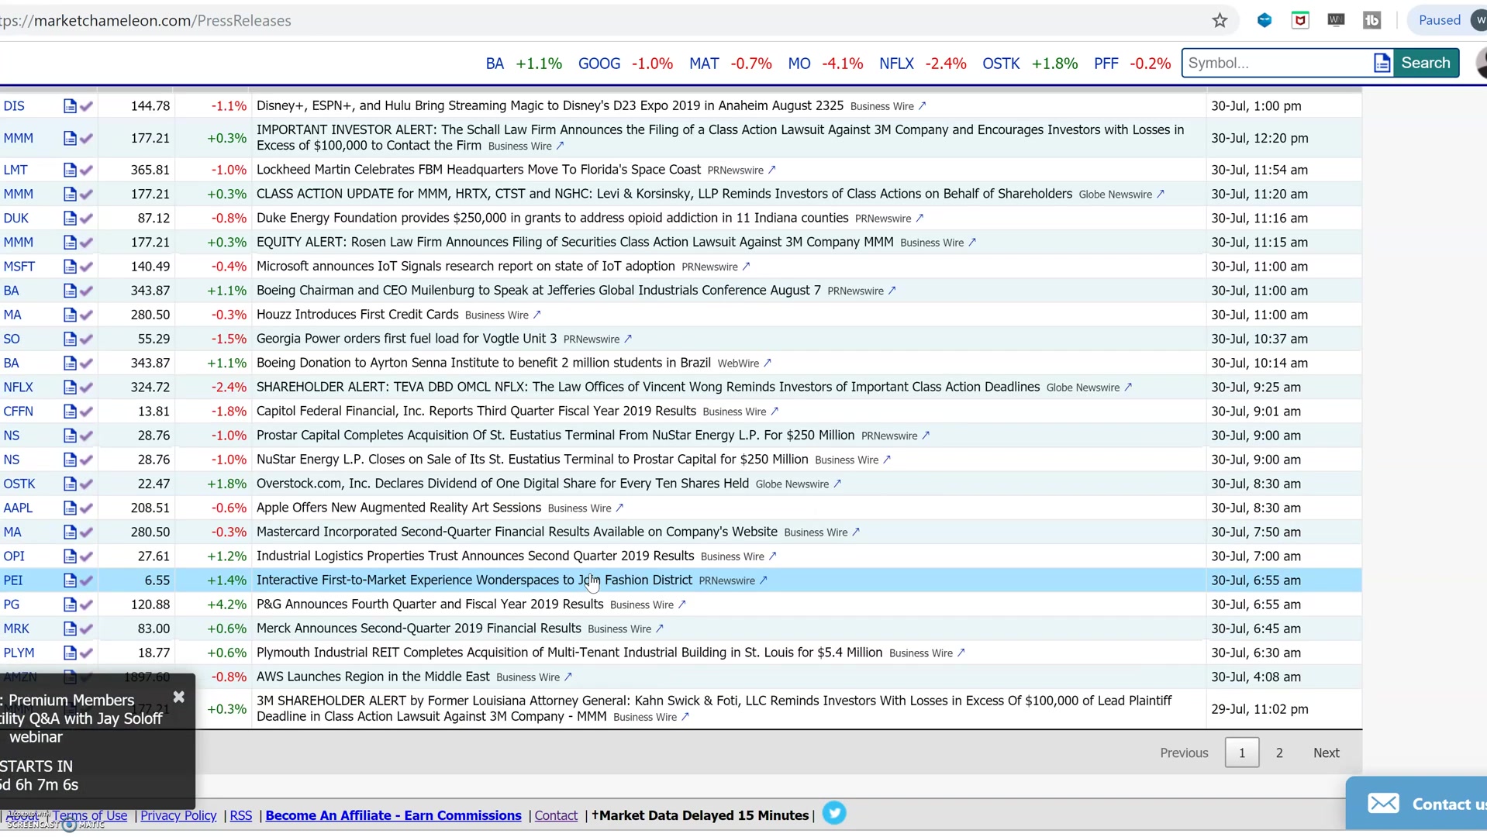
Task: Click the bookmark star in the address bar
Action: [x=1220, y=20]
